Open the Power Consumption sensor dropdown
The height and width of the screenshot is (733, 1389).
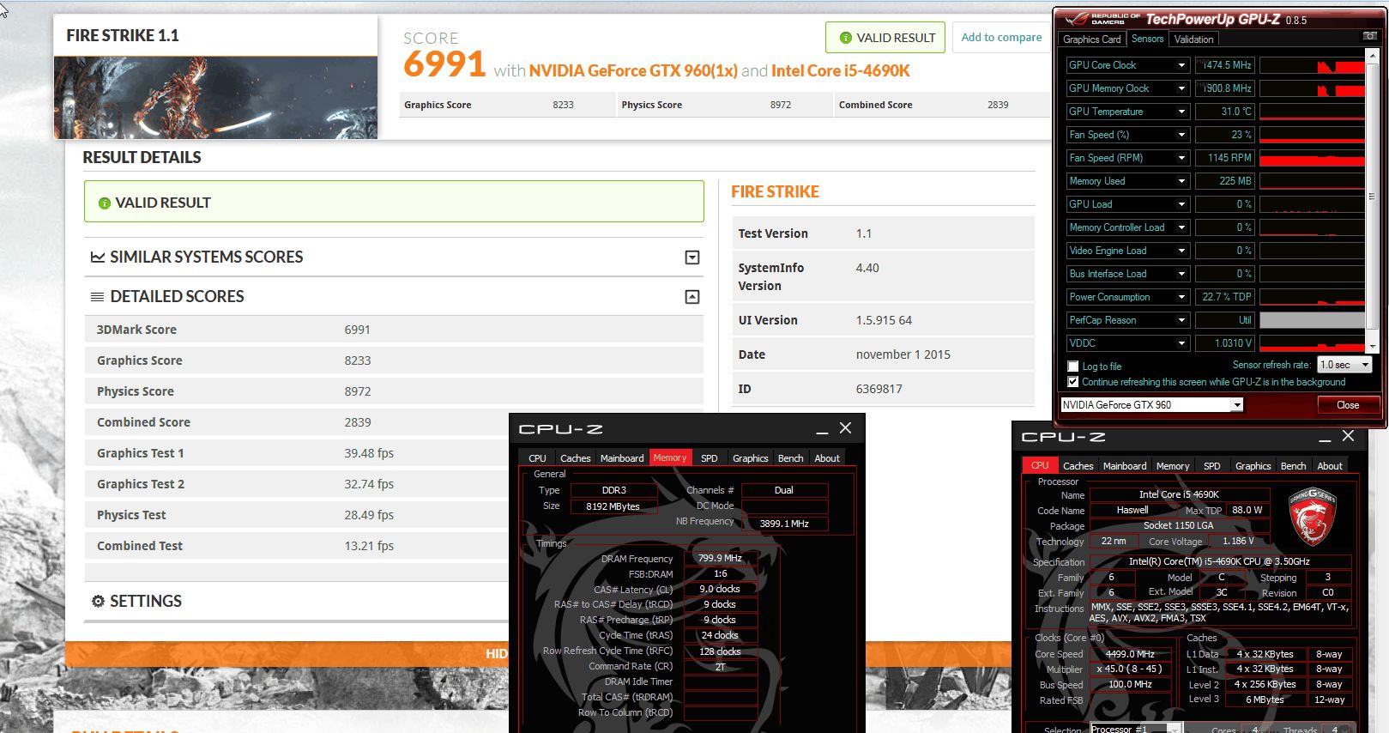(x=1181, y=297)
